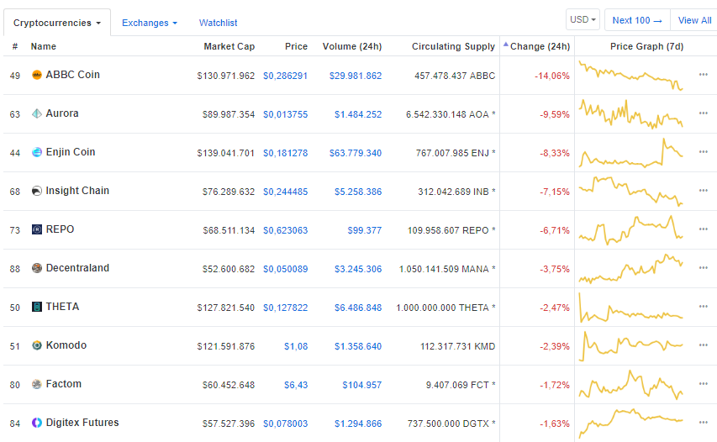Click the Decentraland logo icon
This screenshot has height=442, width=717.
click(x=37, y=268)
